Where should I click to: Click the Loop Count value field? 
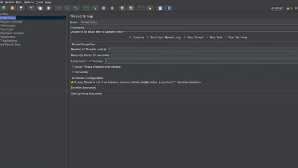click(x=201, y=61)
